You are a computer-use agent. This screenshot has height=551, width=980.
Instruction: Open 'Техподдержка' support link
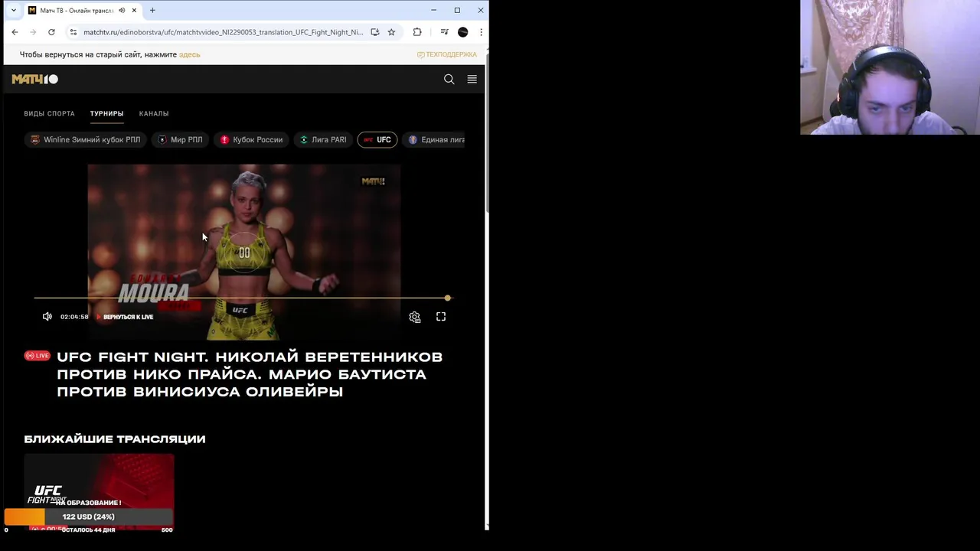pyautogui.click(x=447, y=54)
